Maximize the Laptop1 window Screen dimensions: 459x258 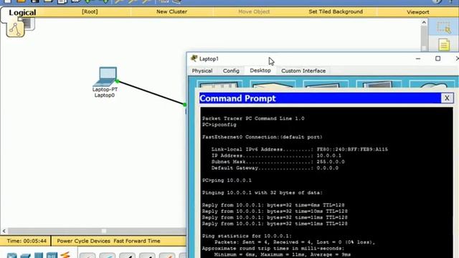click(437, 59)
